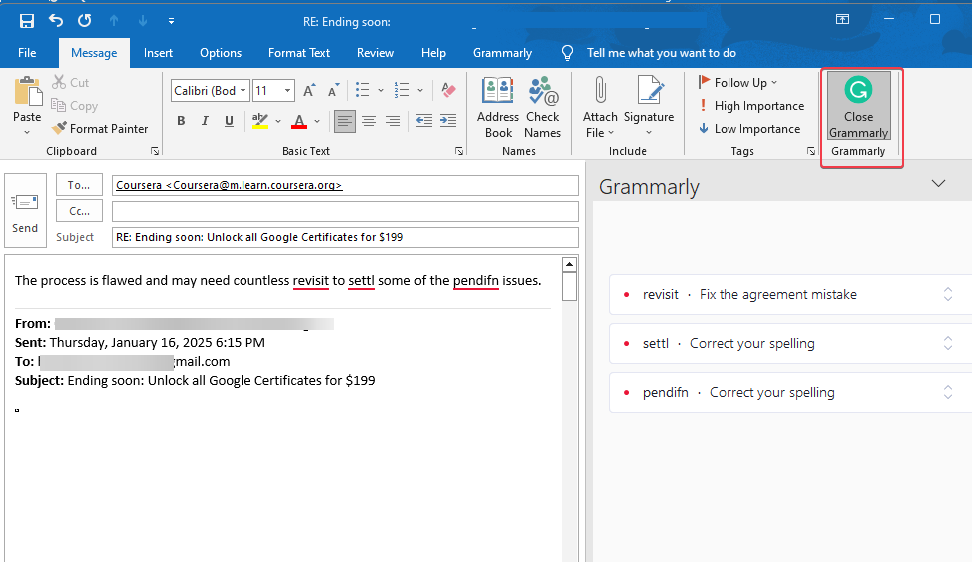Go to previous item with up arrow

click(x=114, y=21)
